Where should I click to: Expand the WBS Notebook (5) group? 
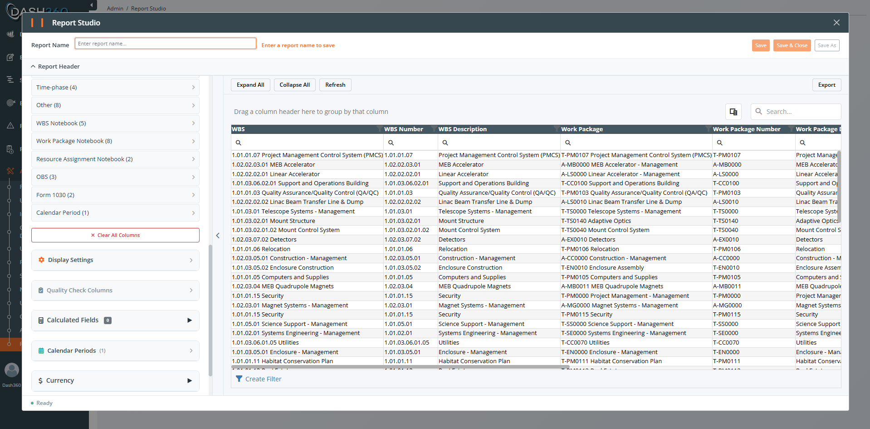tap(115, 123)
